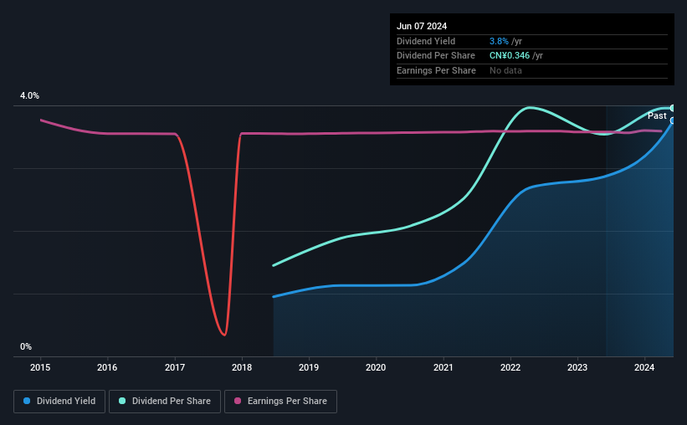
Task: Click the 4.0% y-axis label
Action: (29, 95)
